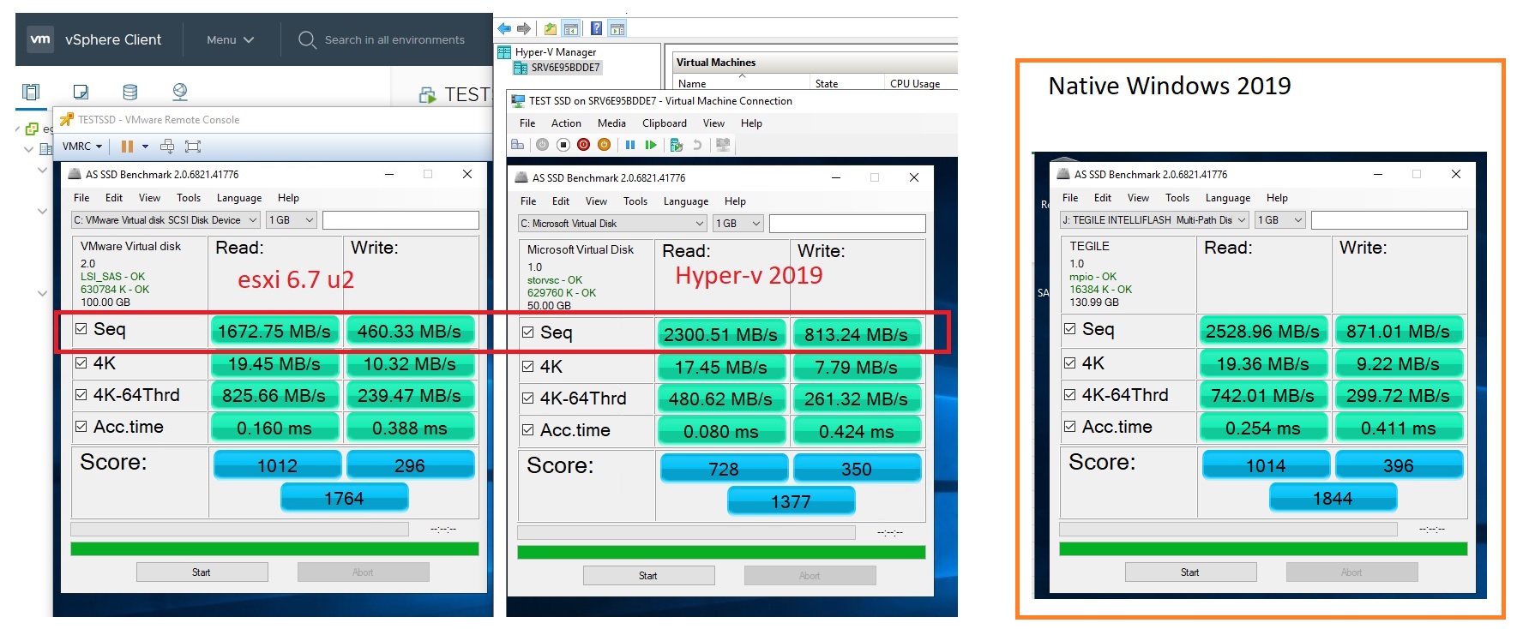Open the Storage inventory icon in vSphere

[x=130, y=92]
